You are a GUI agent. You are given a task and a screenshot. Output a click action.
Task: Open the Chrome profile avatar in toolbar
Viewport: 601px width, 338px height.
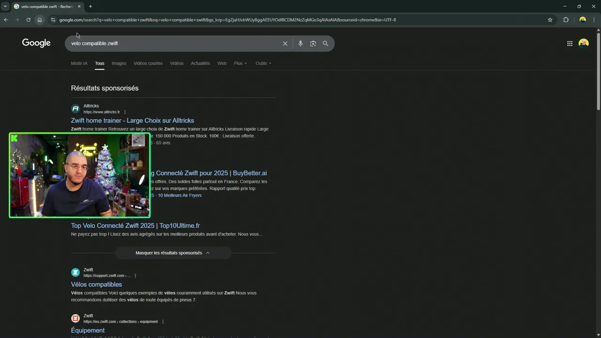(583, 20)
